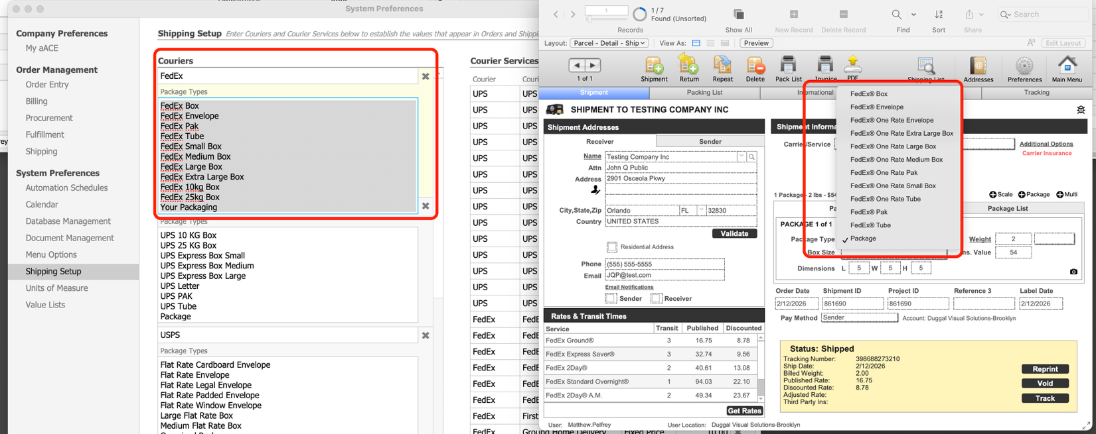Click the Delete shipment icon
The height and width of the screenshot is (434, 1096).
click(755, 65)
